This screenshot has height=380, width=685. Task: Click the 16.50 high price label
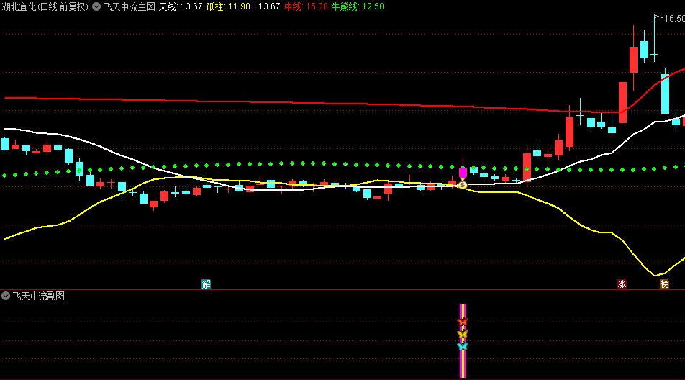point(674,18)
